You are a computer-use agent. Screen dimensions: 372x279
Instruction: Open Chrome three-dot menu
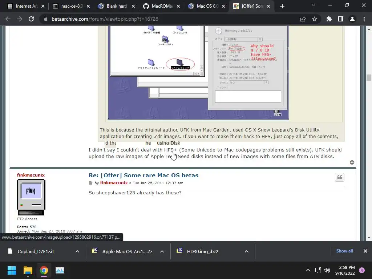(364, 19)
